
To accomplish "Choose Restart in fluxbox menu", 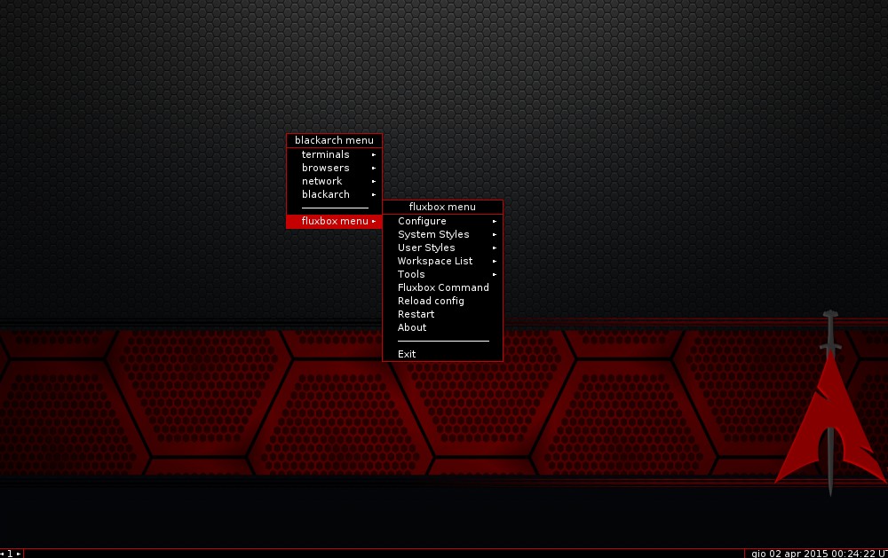I will pyautogui.click(x=442, y=314).
